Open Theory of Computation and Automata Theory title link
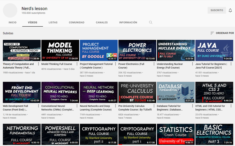The image size is (235, 146). (x=18, y=66)
